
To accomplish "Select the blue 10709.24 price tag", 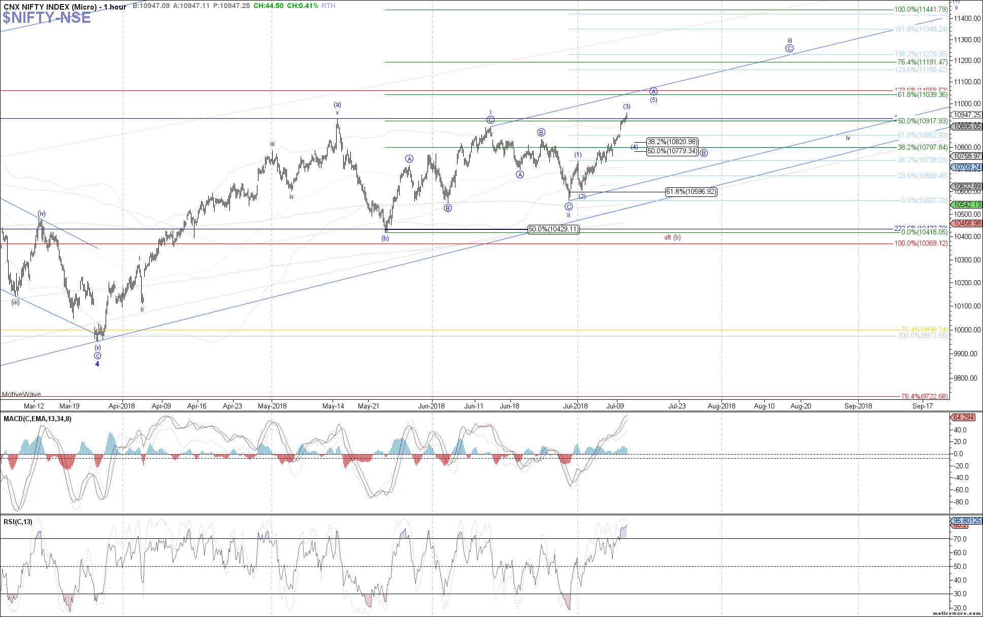I will [x=967, y=167].
